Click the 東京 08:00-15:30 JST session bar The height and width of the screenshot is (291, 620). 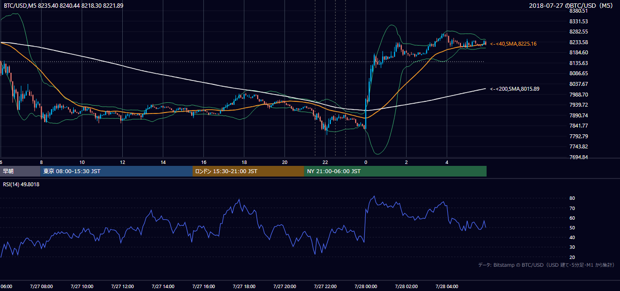click(117, 171)
